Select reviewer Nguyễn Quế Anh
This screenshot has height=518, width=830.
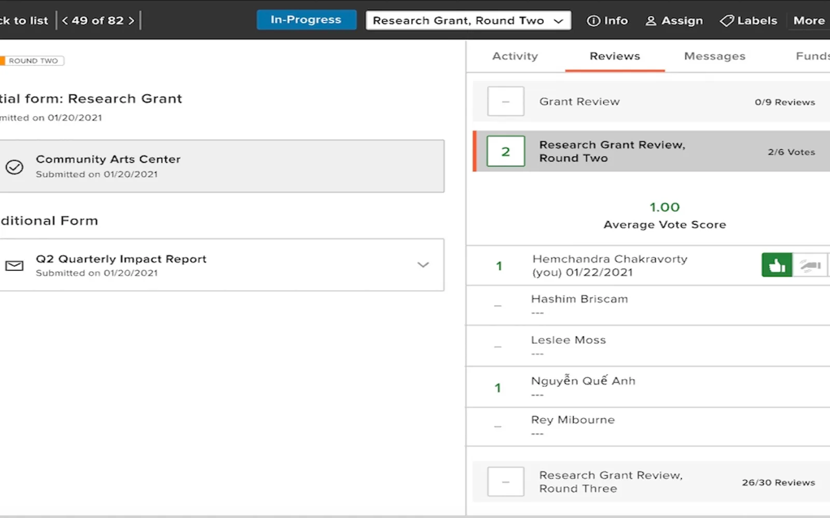648,387
